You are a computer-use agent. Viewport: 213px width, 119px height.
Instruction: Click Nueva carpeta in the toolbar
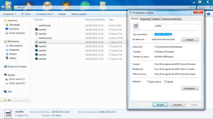(x=79, y=14)
